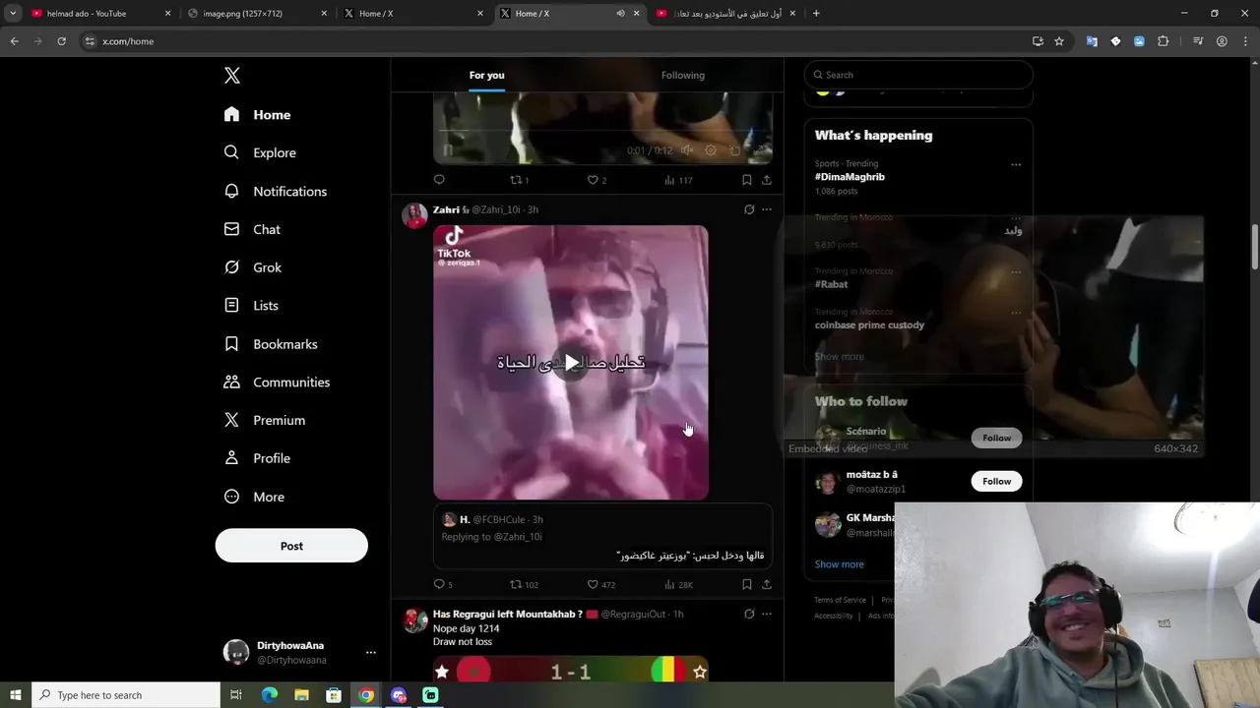Bookmark the top video post
The height and width of the screenshot is (708, 1260).
tap(746, 180)
